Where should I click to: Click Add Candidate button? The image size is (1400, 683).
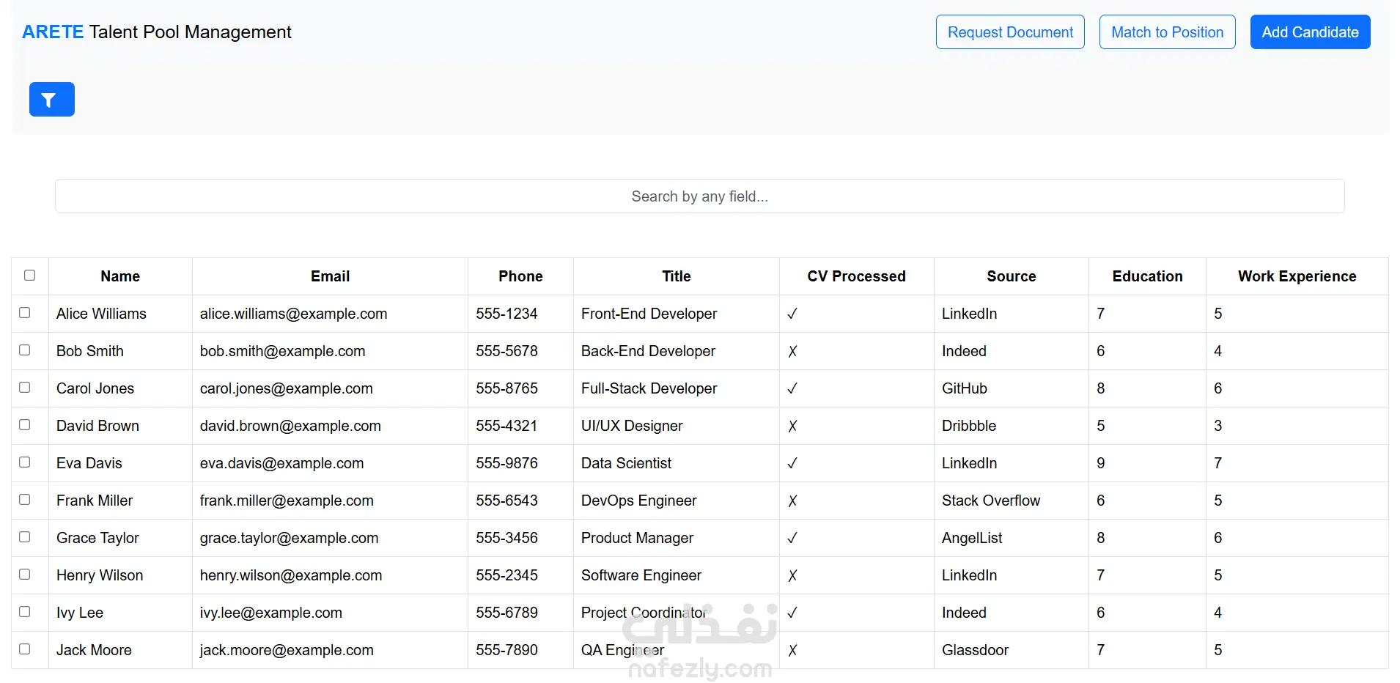tap(1310, 32)
